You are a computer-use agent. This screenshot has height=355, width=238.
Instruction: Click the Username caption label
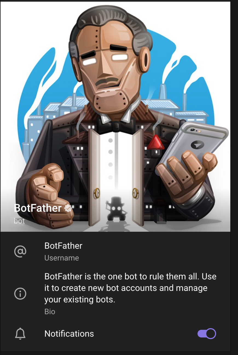pos(62,258)
